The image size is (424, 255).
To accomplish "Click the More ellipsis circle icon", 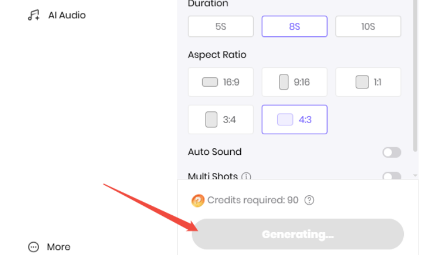I will [34, 247].
